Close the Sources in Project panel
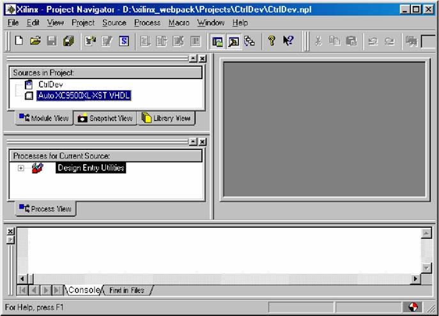 pyautogui.click(x=202, y=59)
